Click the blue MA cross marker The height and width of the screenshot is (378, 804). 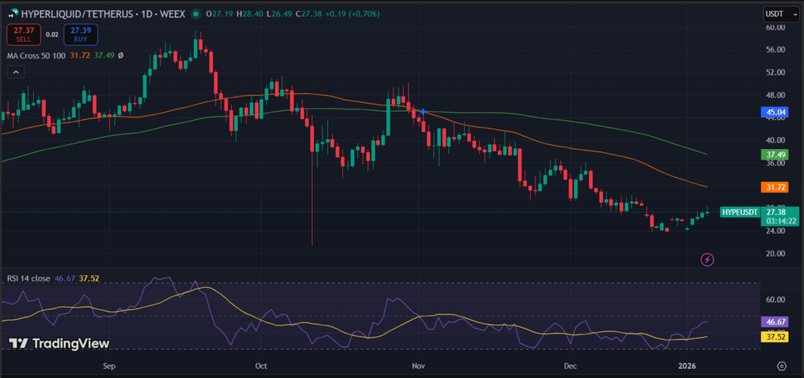click(423, 112)
